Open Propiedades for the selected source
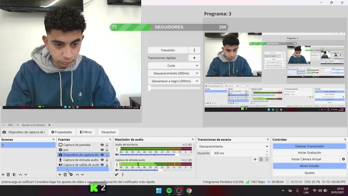 click(62, 132)
